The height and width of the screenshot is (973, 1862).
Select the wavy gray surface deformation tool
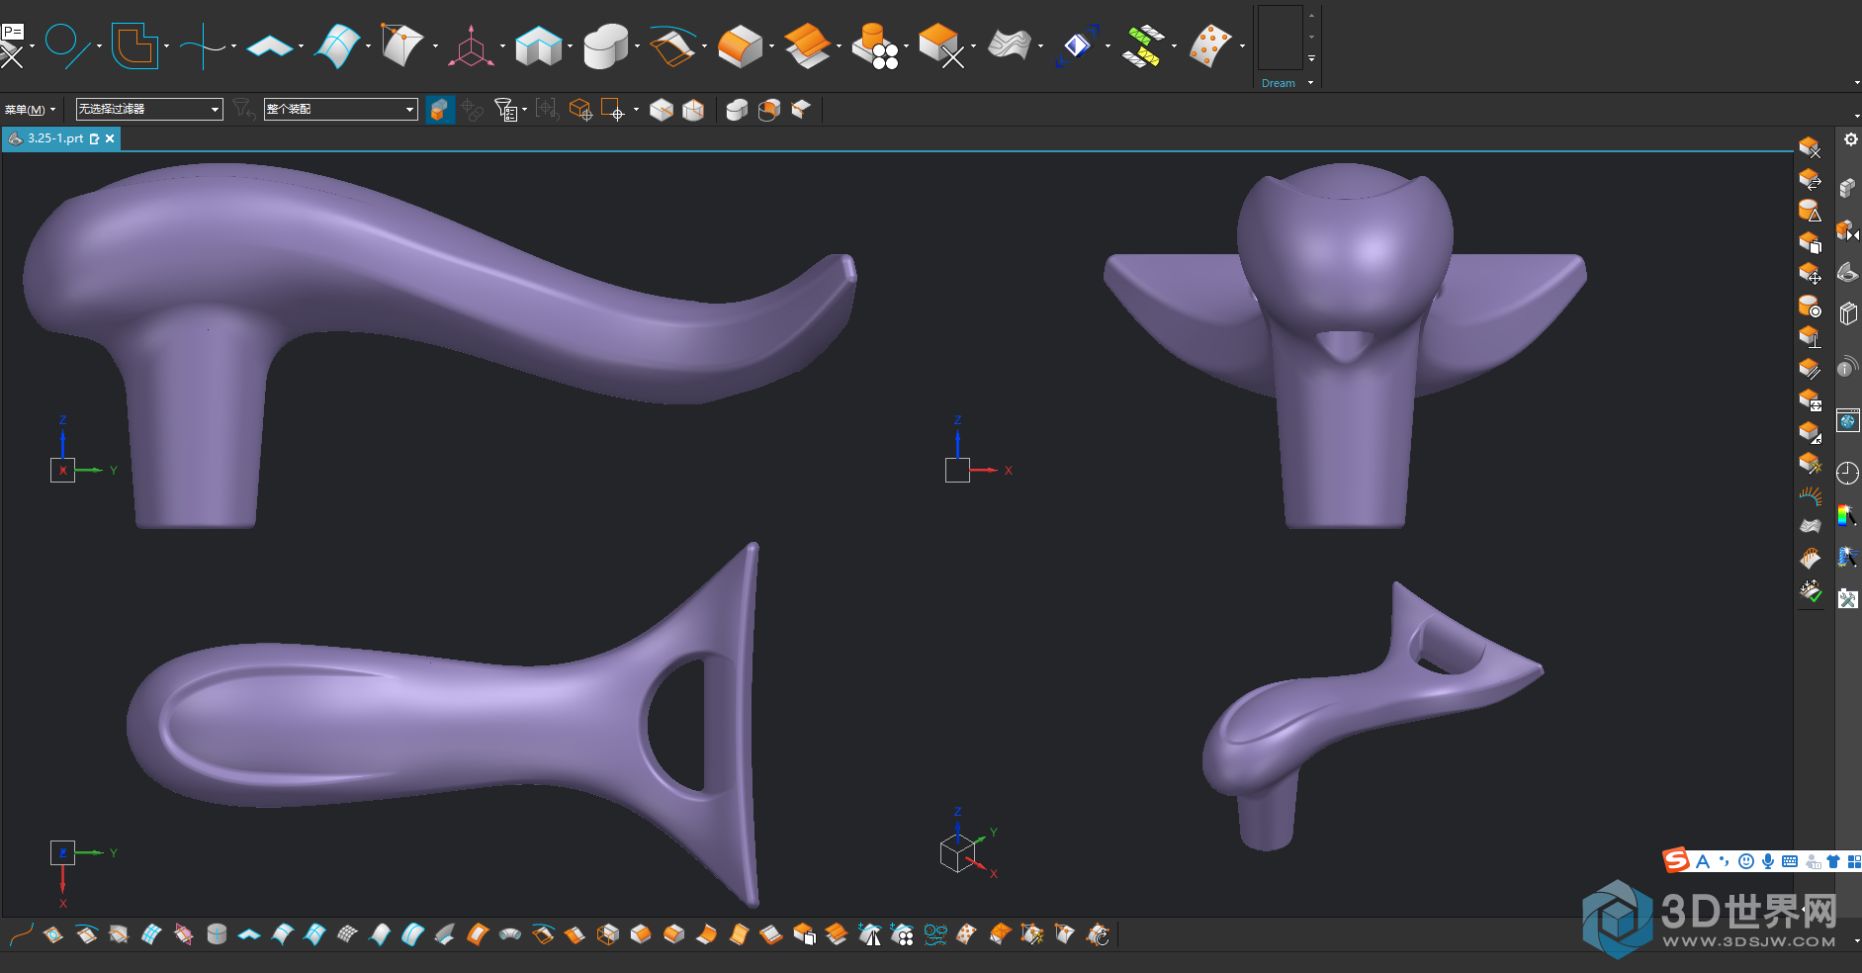point(1010,45)
